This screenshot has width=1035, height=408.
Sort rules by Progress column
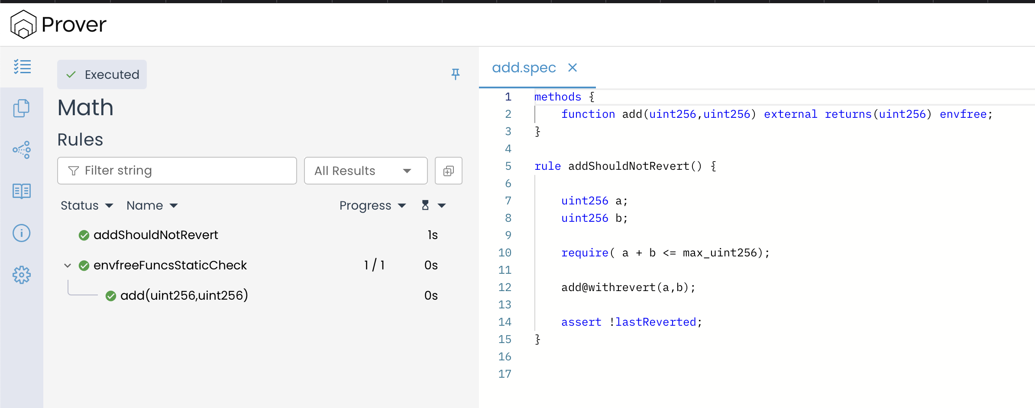pyautogui.click(x=372, y=205)
